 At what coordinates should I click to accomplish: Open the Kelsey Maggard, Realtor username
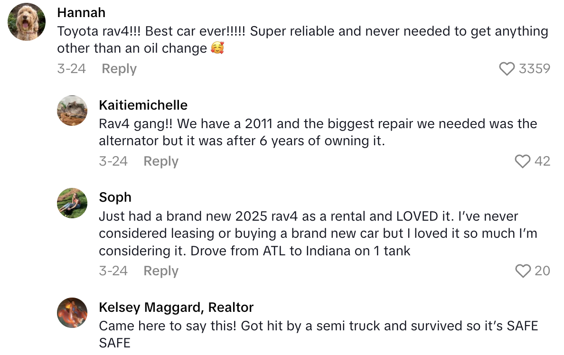tap(176, 307)
